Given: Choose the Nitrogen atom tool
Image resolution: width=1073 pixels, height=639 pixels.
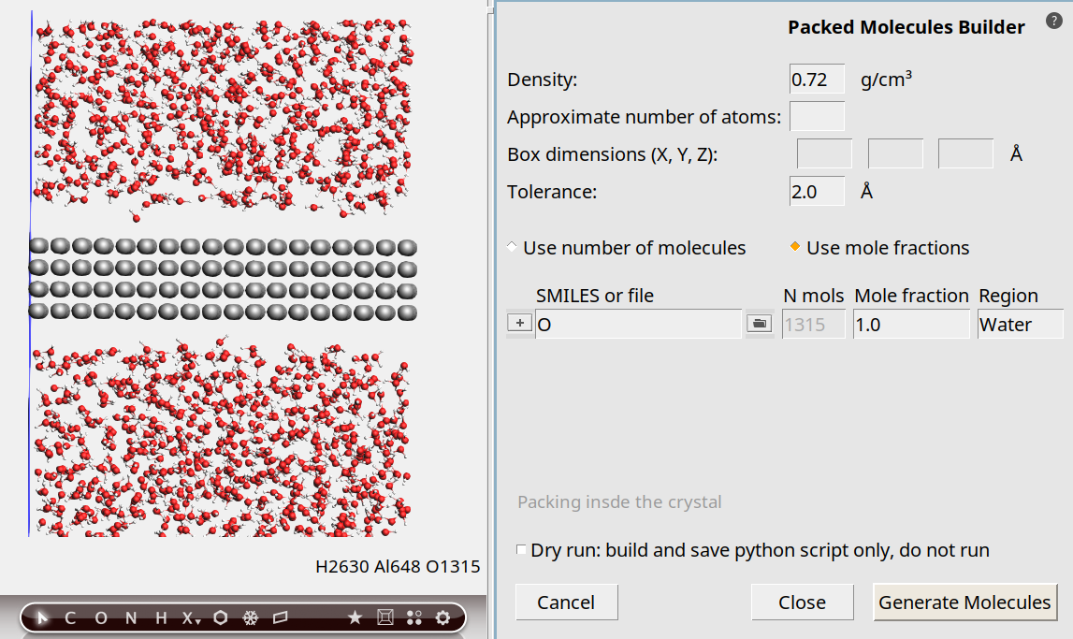Looking at the screenshot, I should click(131, 617).
